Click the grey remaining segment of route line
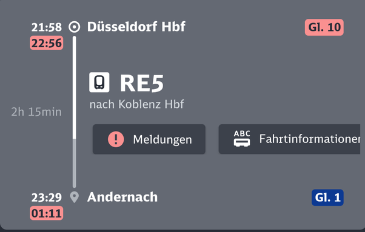 pyautogui.click(x=74, y=164)
